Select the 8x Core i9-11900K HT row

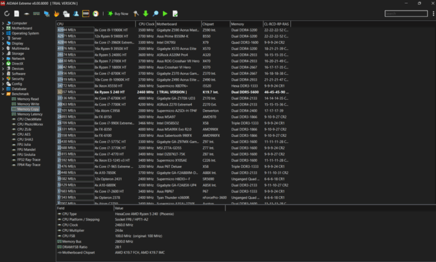point(174,30)
